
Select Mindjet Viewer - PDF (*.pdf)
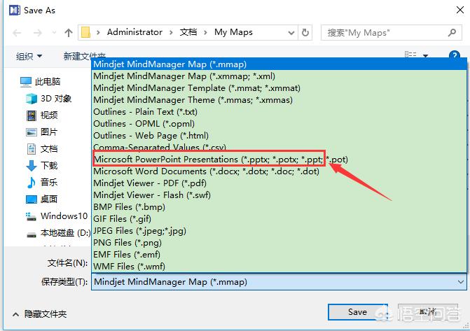[279, 183]
